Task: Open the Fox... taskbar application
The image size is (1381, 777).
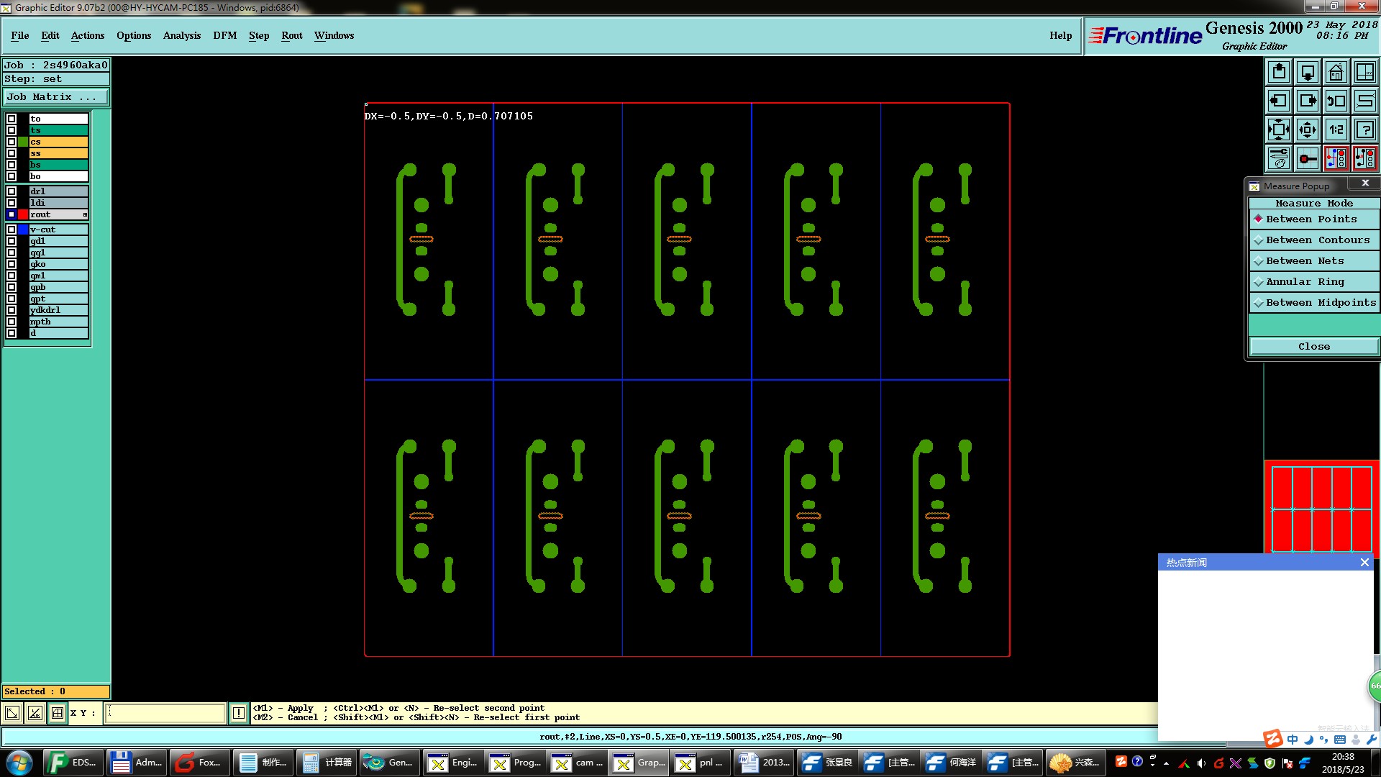Action: coord(200,763)
